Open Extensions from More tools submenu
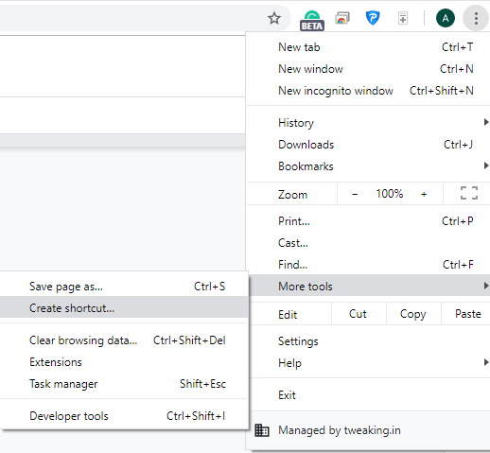 123,362
